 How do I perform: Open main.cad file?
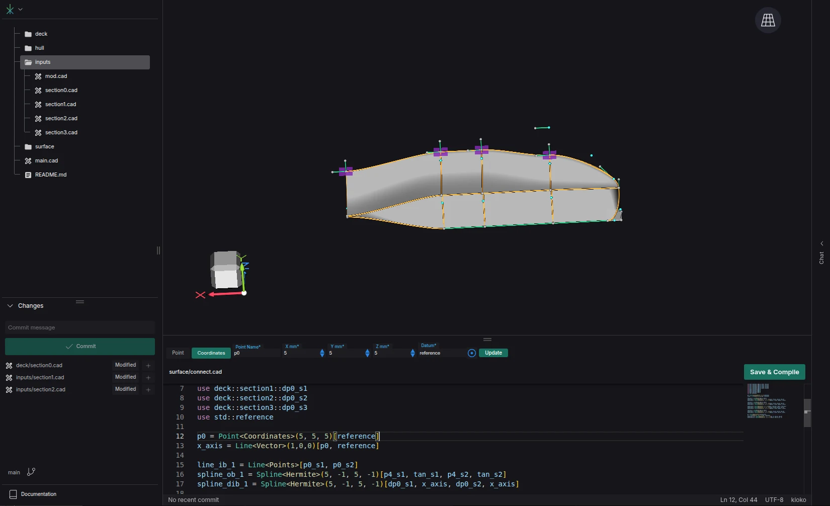[x=46, y=161]
